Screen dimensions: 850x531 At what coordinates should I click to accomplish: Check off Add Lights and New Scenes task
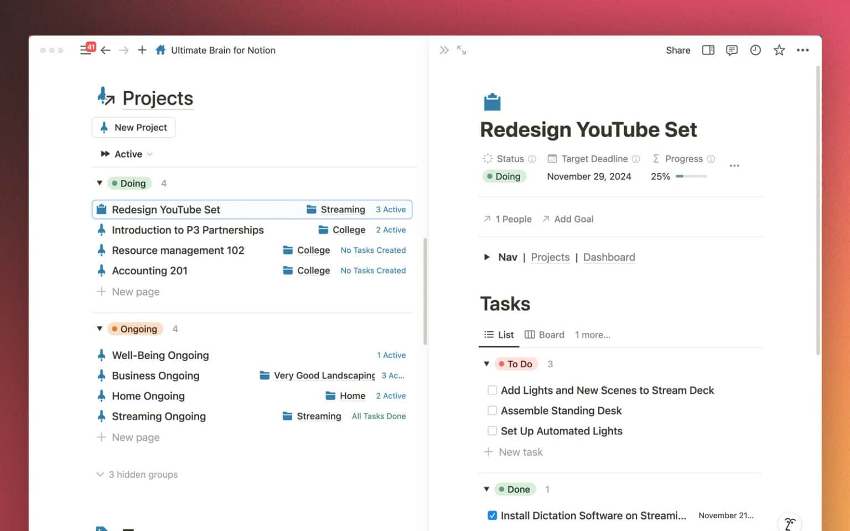coord(492,390)
